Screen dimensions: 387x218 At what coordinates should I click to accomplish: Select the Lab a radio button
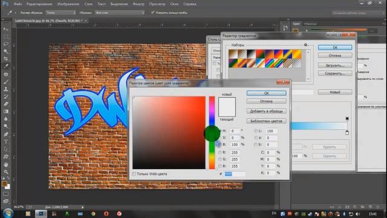click(256, 137)
